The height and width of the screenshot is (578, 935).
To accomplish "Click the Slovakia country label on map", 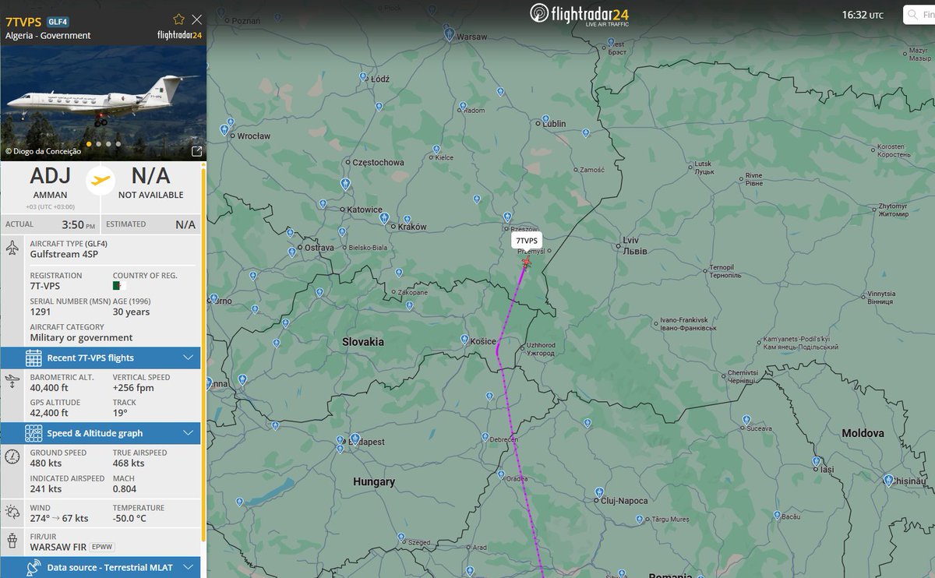I will [363, 342].
